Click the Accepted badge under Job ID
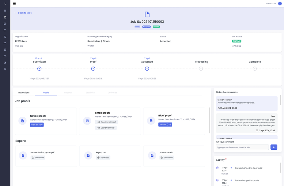The width and height of the screenshot is (284, 186). (146, 27)
